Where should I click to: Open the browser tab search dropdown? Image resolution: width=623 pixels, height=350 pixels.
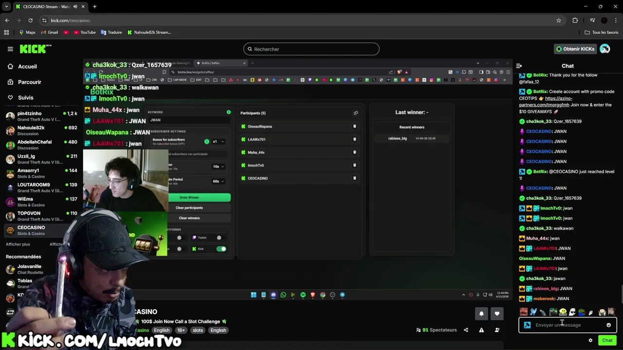click(6, 6)
